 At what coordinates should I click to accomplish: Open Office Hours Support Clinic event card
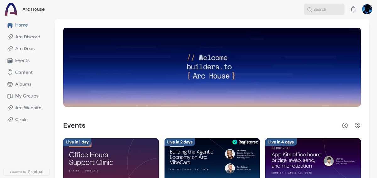point(111,158)
